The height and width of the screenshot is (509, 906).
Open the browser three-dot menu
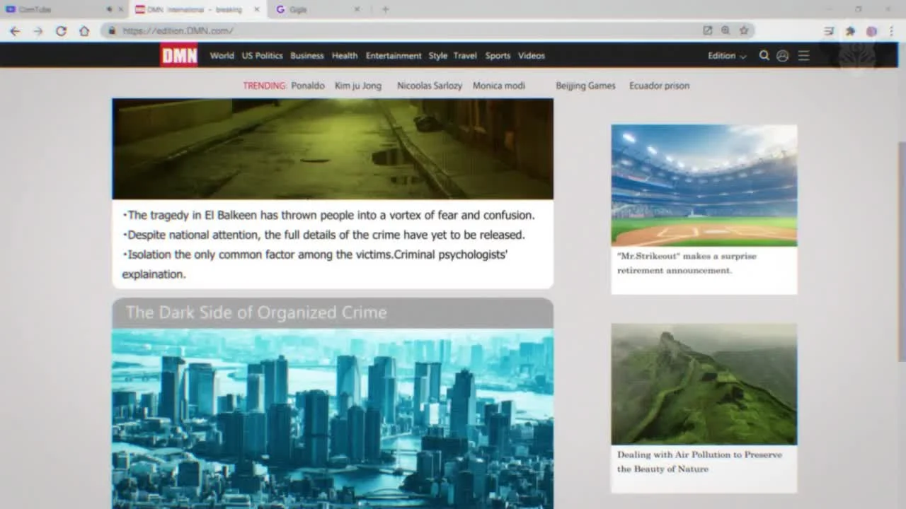[892, 31]
